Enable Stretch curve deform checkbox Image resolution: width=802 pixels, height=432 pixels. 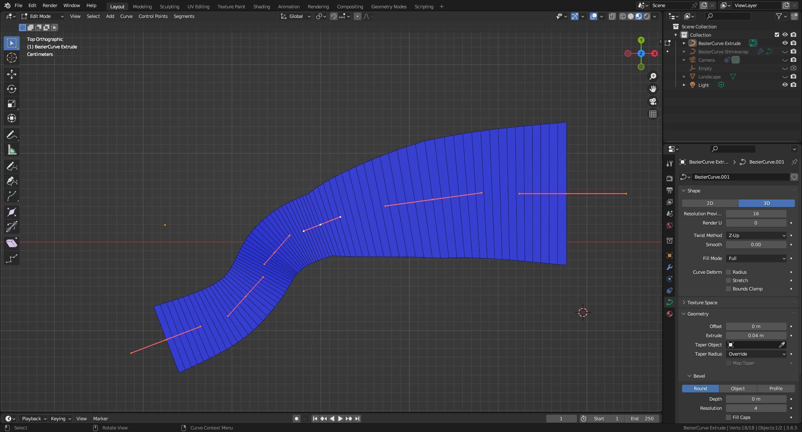[729, 280]
